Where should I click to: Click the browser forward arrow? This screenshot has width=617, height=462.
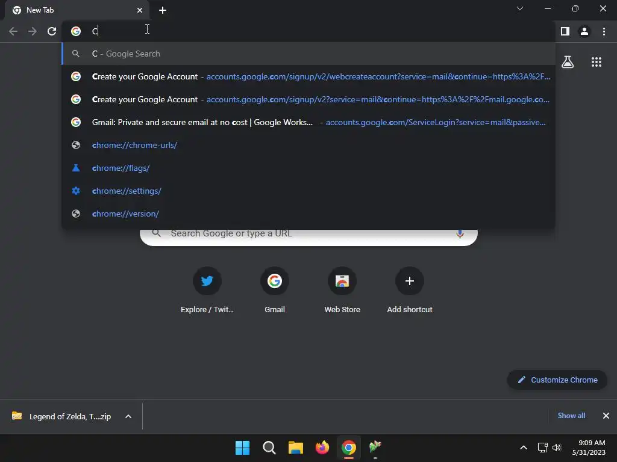pyautogui.click(x=33, y=31)
